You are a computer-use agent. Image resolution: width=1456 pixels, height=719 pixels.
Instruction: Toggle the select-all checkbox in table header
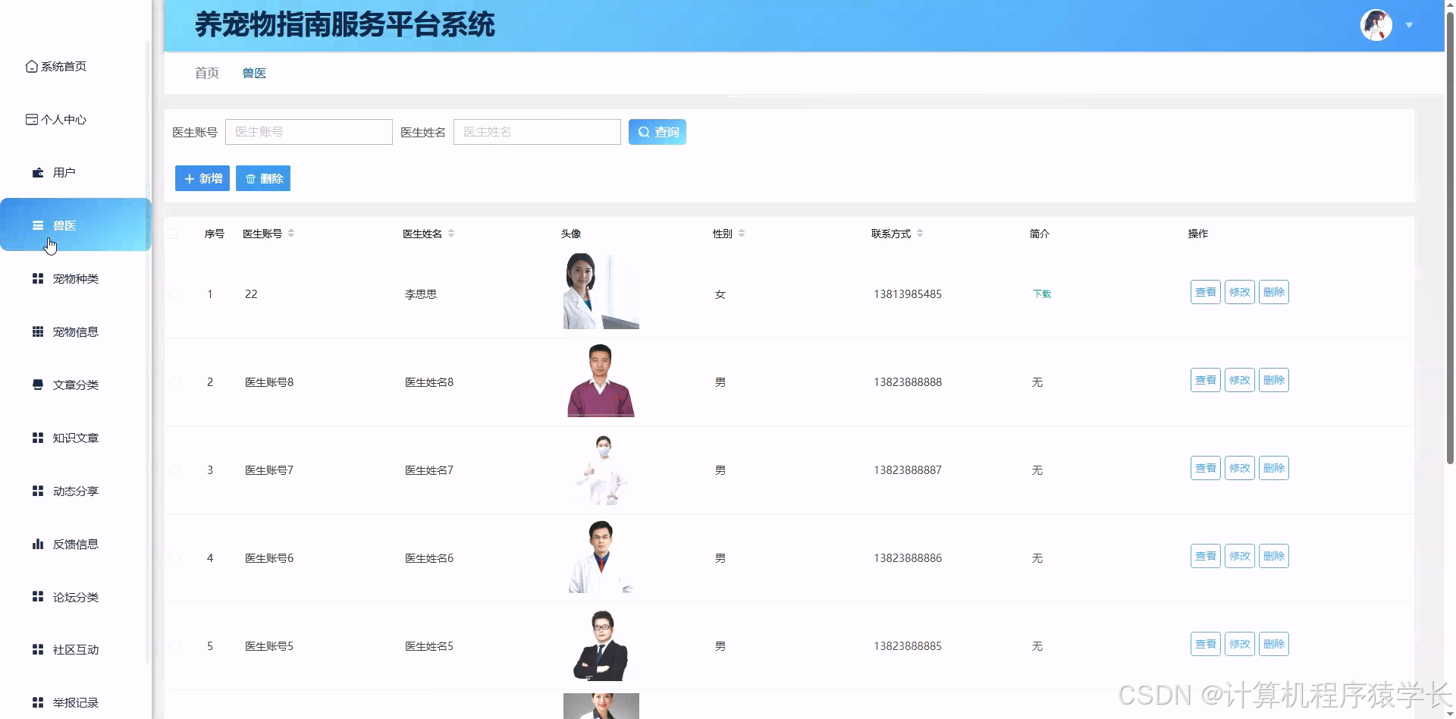[x=174, y=234]
